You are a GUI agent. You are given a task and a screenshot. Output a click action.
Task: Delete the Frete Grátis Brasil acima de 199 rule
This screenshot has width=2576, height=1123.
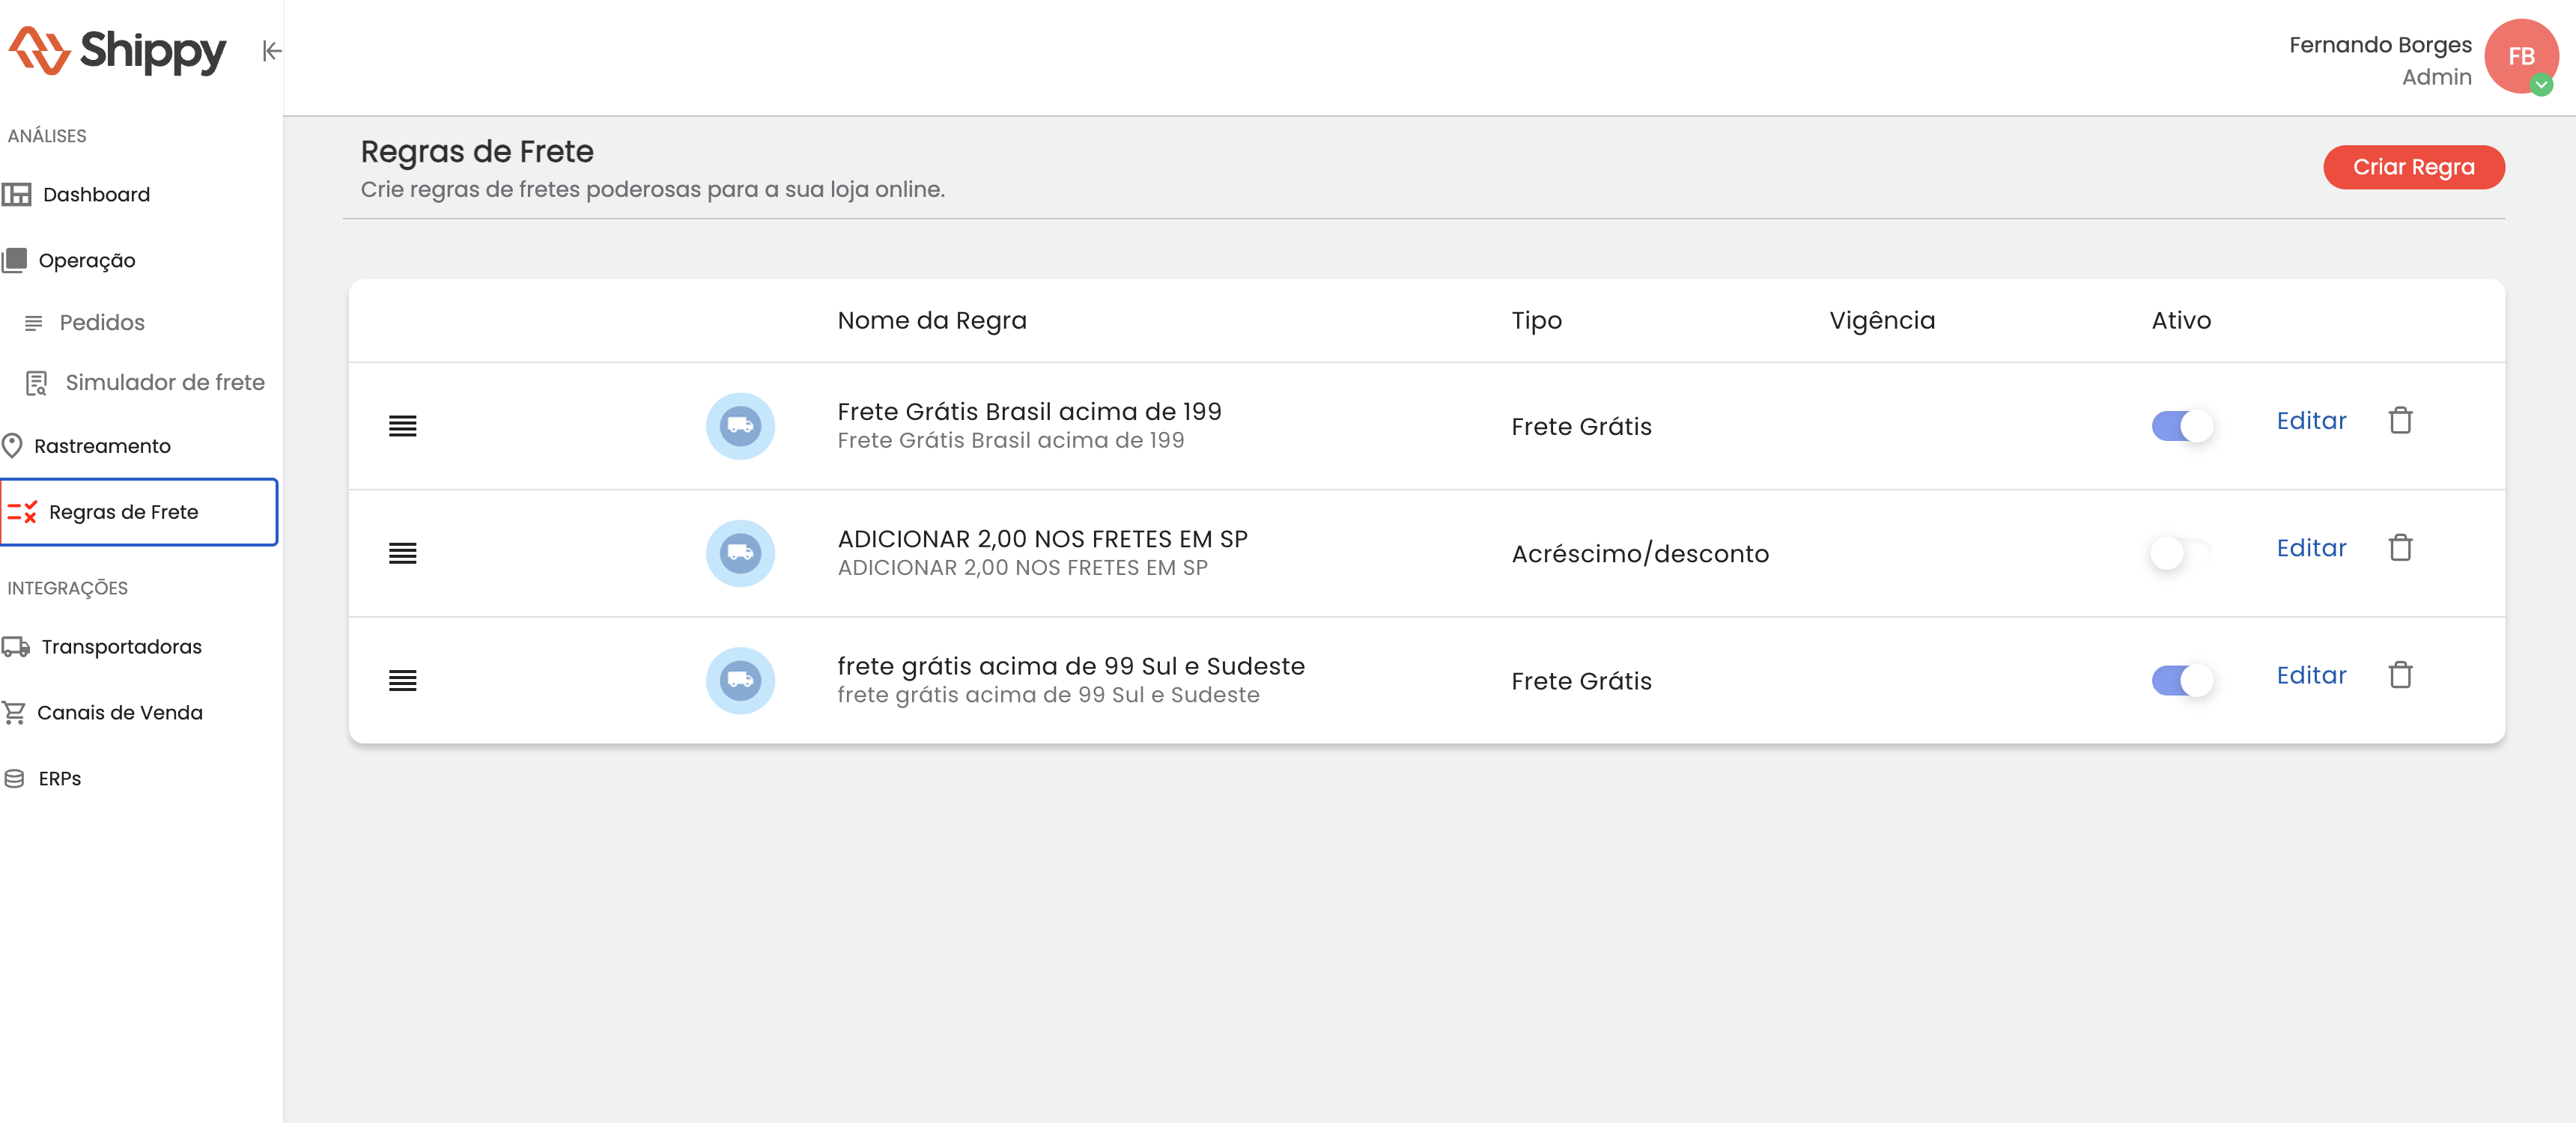pos(2400,421)
